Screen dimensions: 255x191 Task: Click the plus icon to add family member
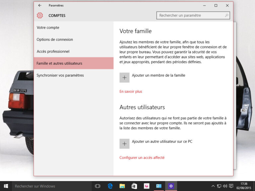pos(125,78)
